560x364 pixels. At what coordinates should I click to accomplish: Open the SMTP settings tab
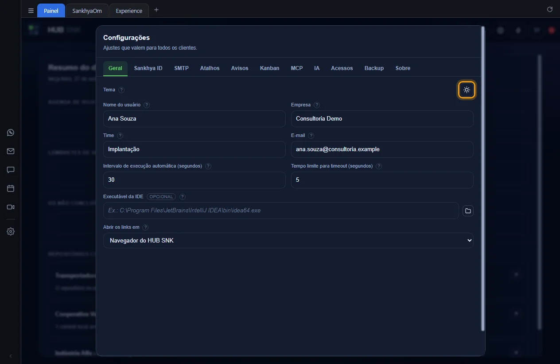click(x=181, y=68)
